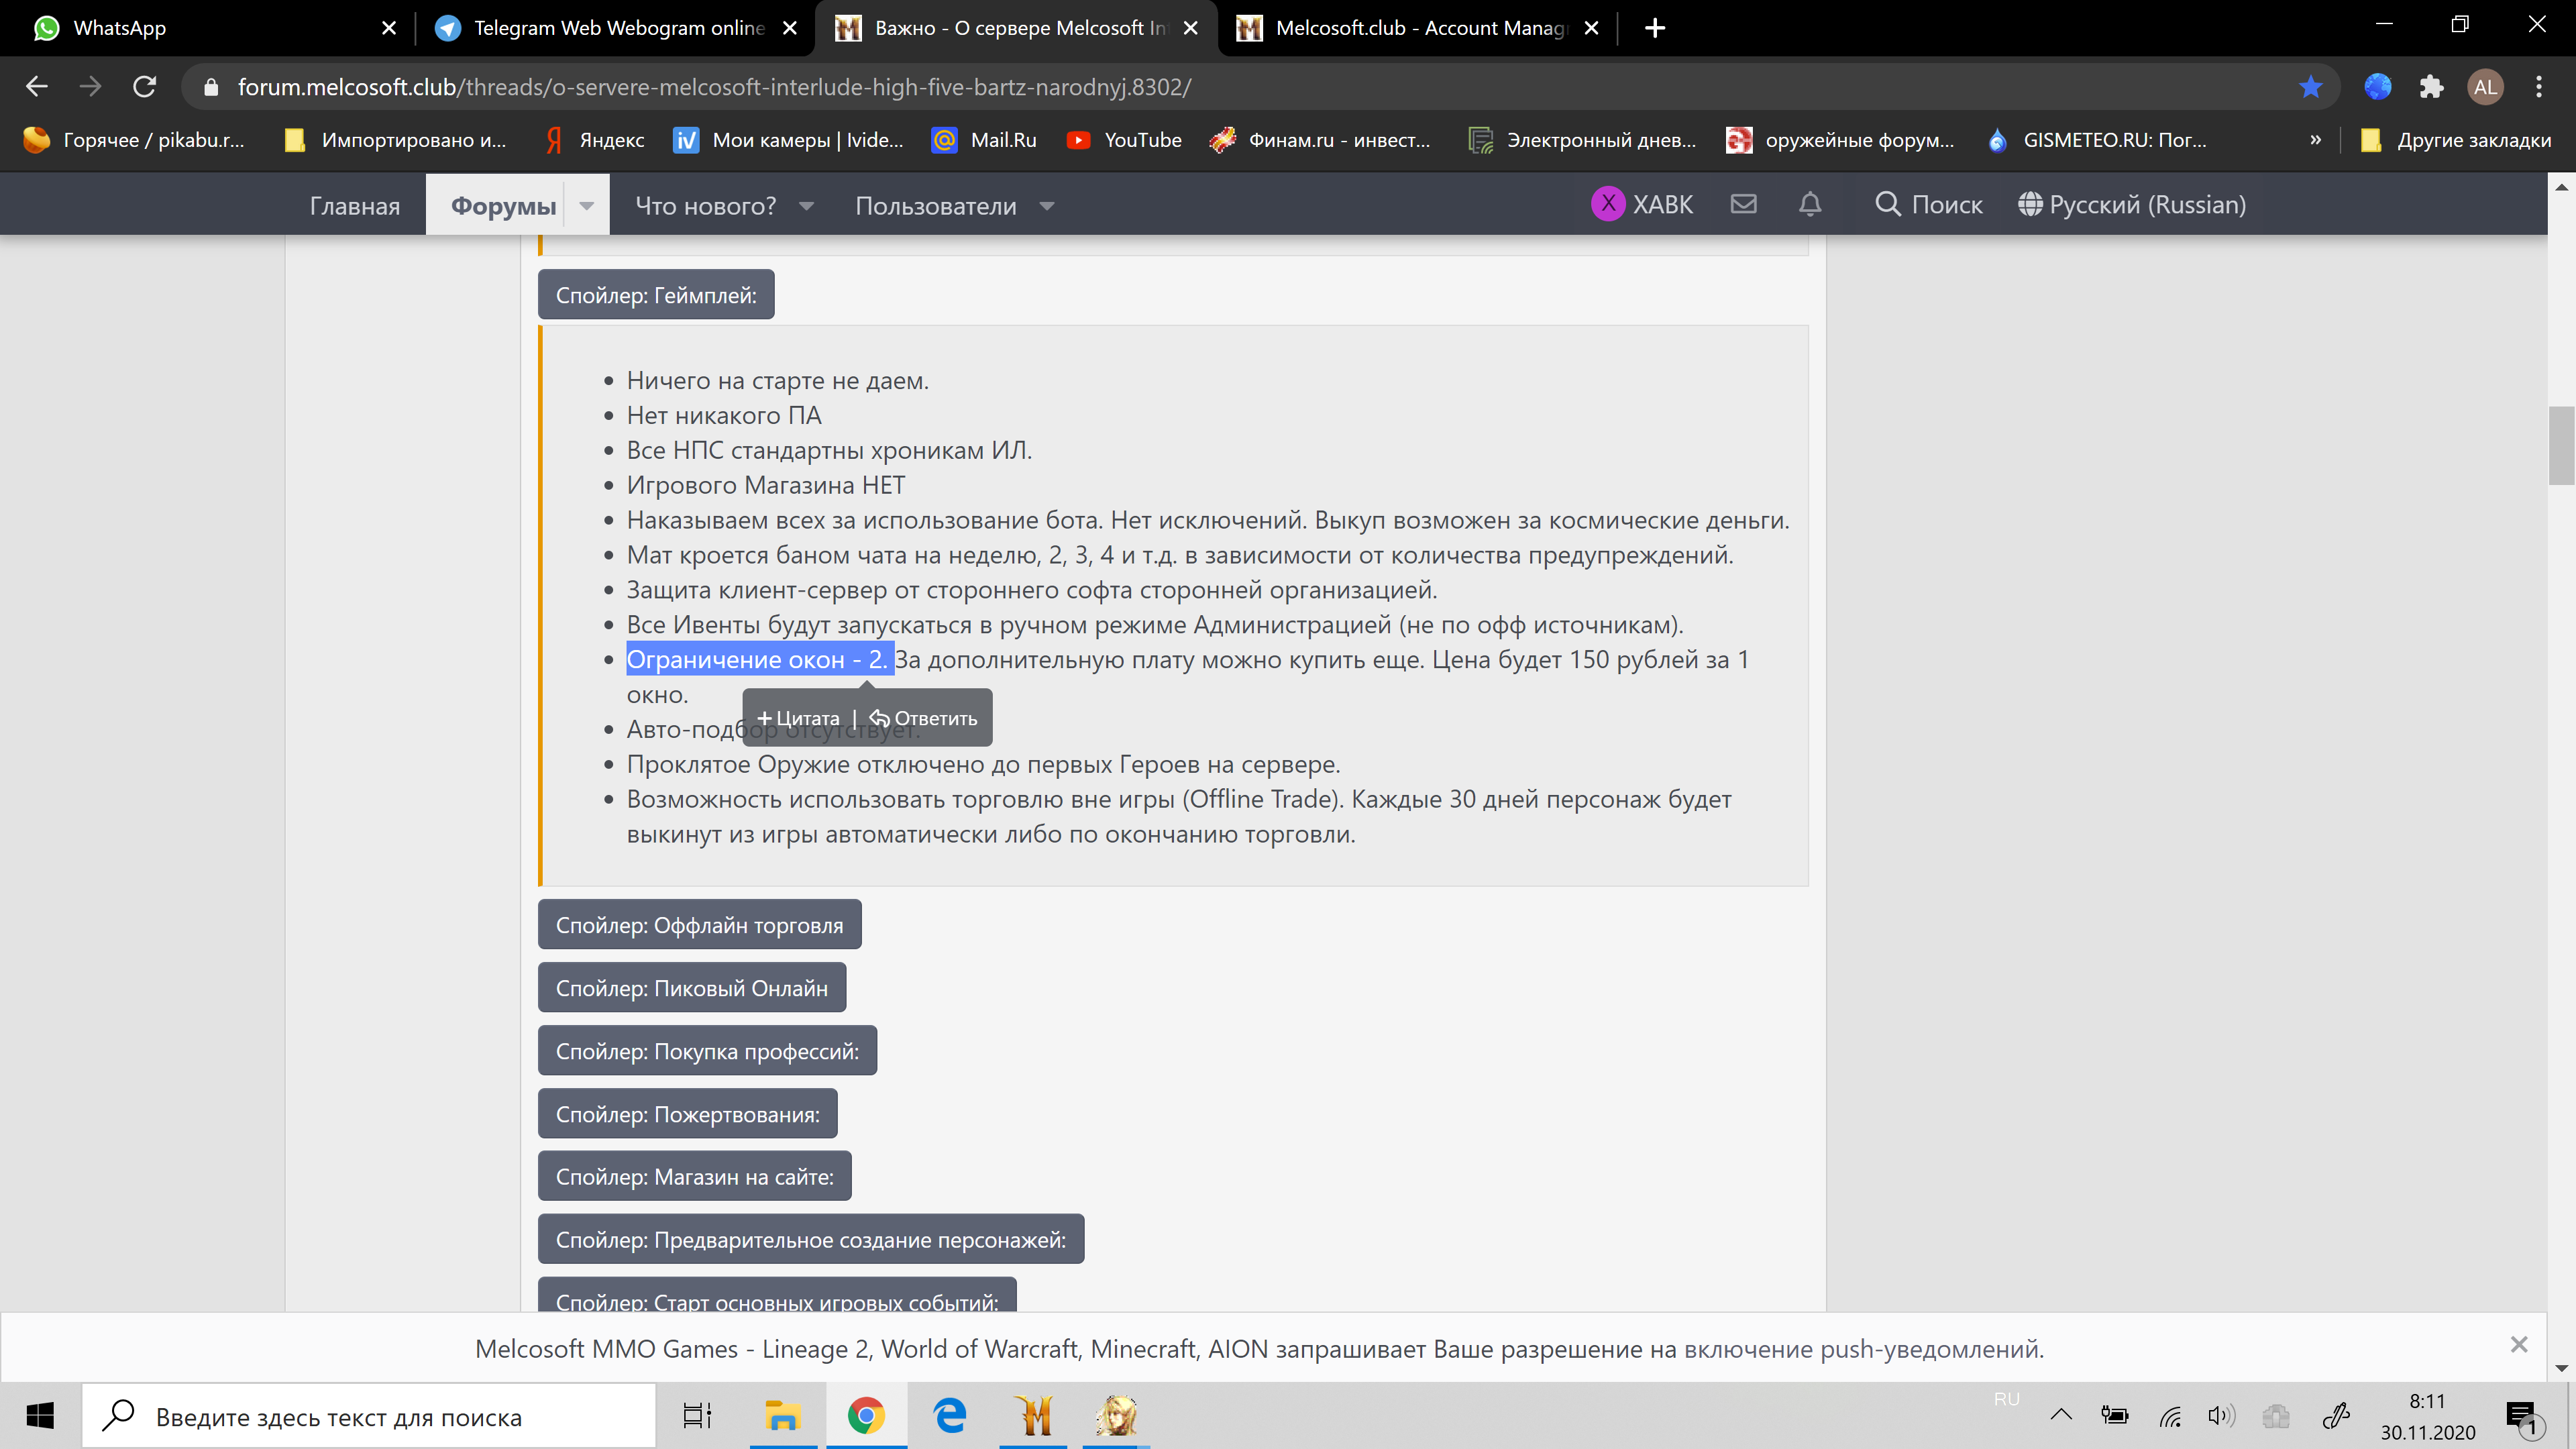
Task: Open the forum inbox envelope icon
Action: coord(1743,204)
